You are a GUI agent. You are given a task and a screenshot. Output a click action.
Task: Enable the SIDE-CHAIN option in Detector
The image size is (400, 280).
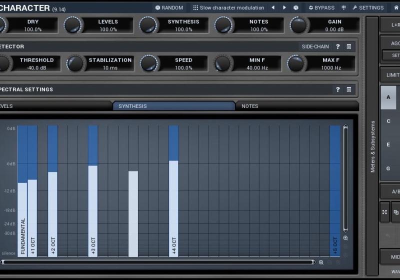315,46
